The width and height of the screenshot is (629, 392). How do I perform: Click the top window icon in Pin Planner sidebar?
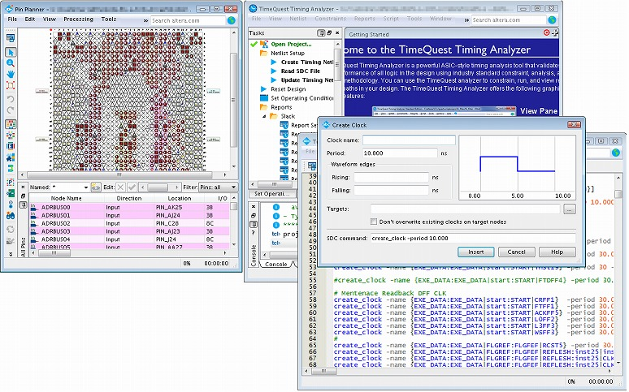coord(11,38)
